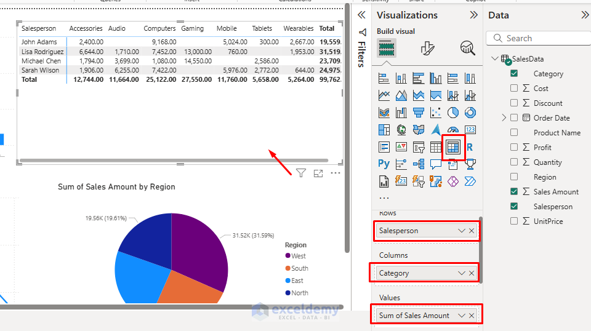Viewport: 591px width, 331px height.
Task: Select the Multi-row card visual
Action: [x=384, y=147]
